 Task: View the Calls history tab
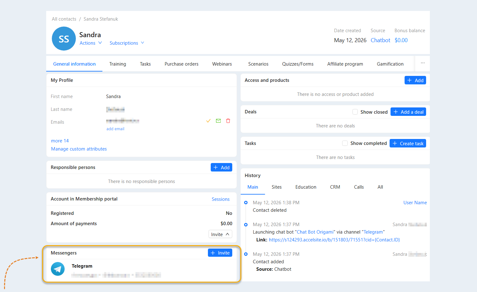pos(359,187)
